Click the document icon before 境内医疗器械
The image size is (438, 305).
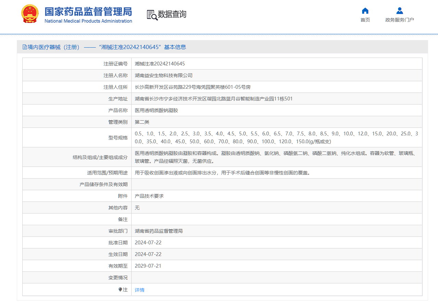[x=25, y=47]
